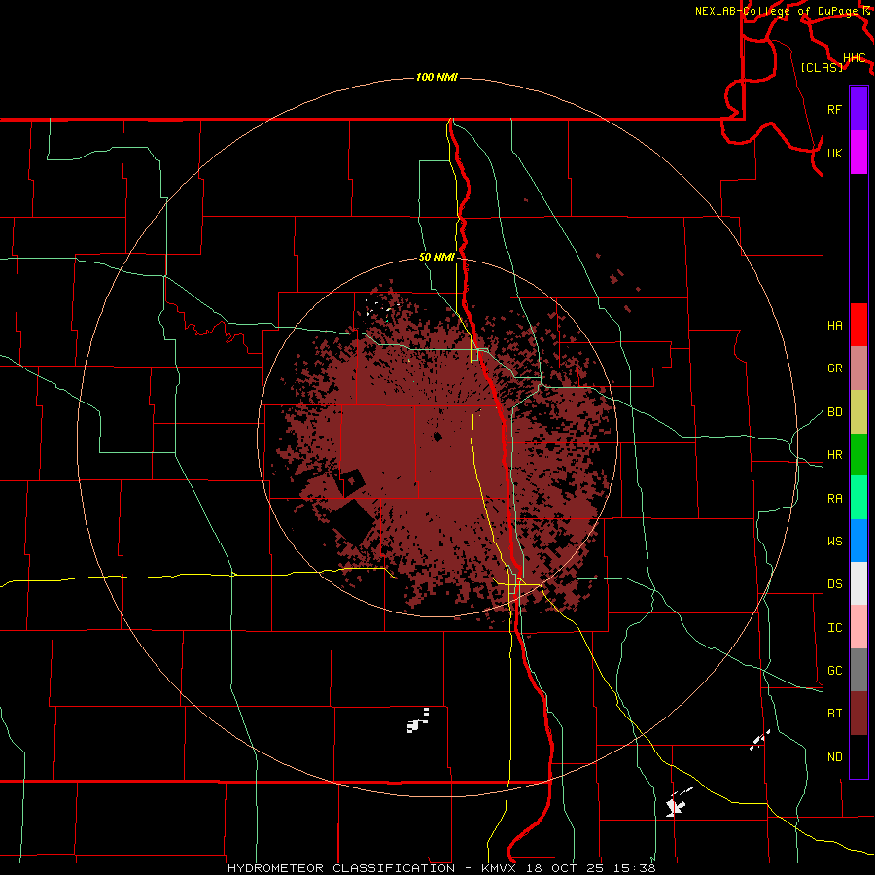Click the HR legend label
This screenshot has width=875, height=875.
834,455
